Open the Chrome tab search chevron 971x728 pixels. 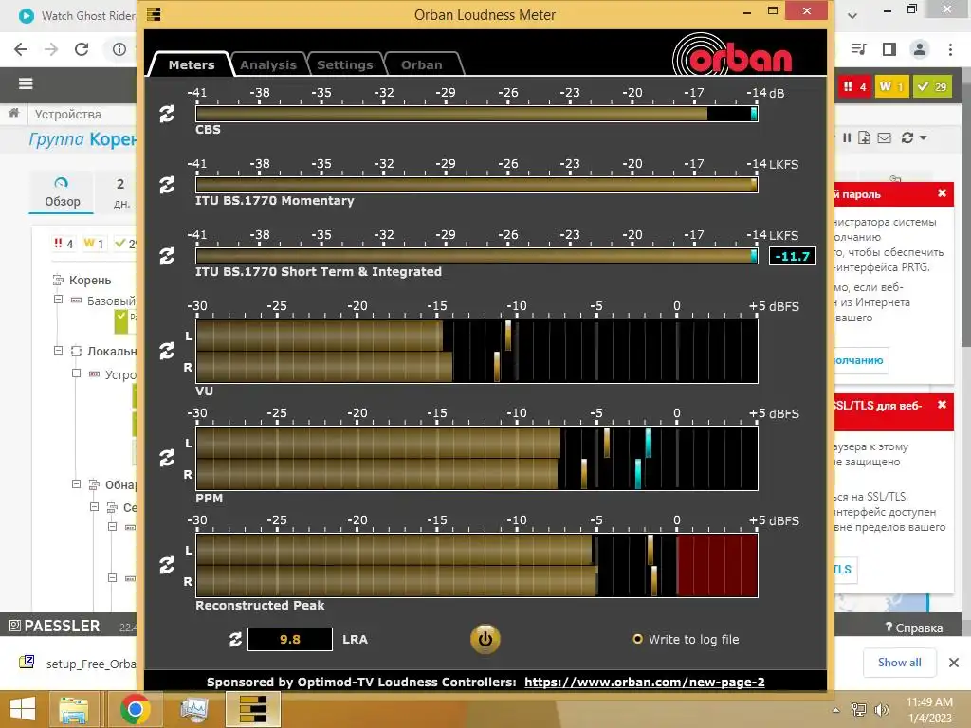852,15
